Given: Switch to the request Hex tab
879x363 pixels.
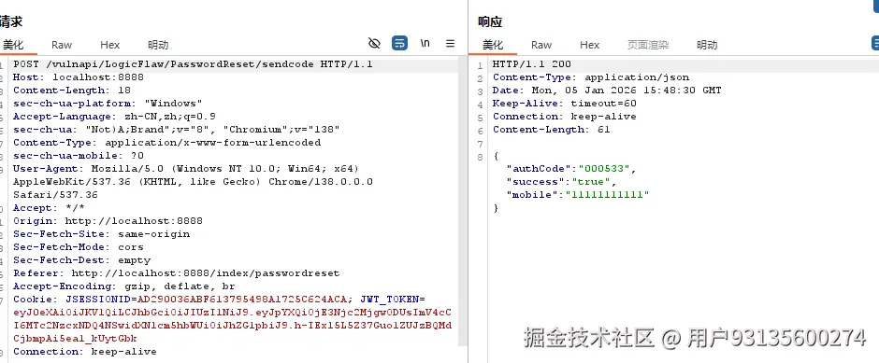Looking at the screenshot, I should pyautogui.click(x=110, y=45).
